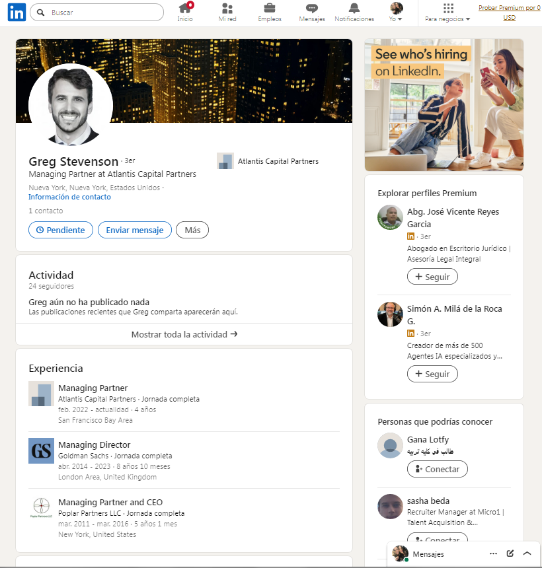Open Gana Lotfy profile name

(428, 440)
